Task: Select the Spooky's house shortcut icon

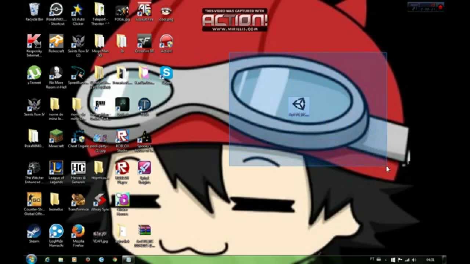Action: (144, 141)
